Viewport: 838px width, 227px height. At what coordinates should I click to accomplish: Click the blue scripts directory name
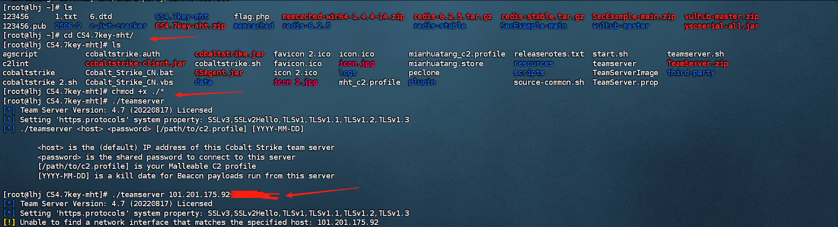tap(529, 73)
